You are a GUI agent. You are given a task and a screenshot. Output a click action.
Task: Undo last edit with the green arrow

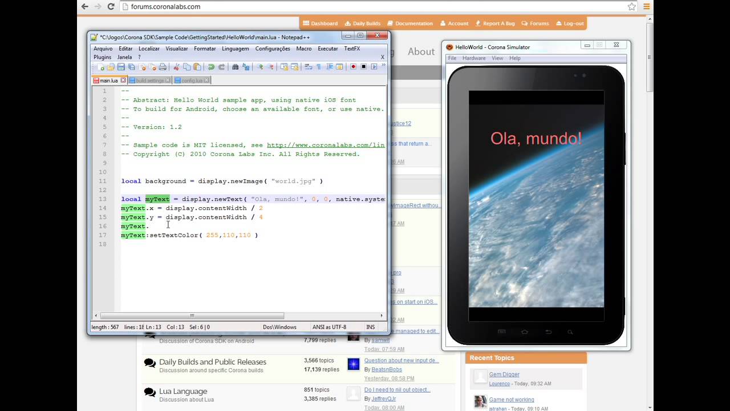(211, 67)
